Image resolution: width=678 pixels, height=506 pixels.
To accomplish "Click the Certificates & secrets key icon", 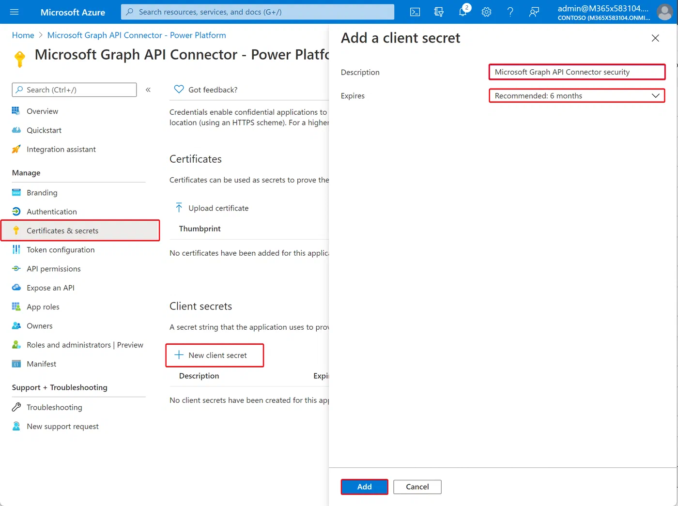I will pyautogui.click(x=16, y=230).
